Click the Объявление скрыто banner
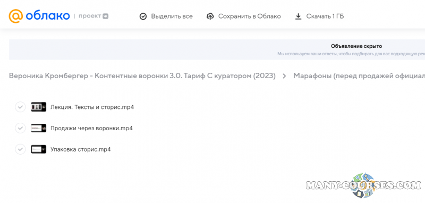 point(217,49)
